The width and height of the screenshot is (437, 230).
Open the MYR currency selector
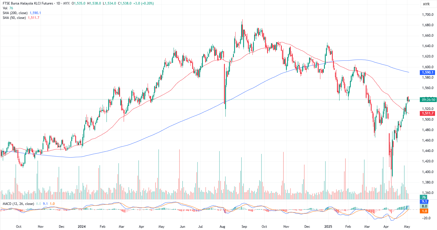point(426,4)
